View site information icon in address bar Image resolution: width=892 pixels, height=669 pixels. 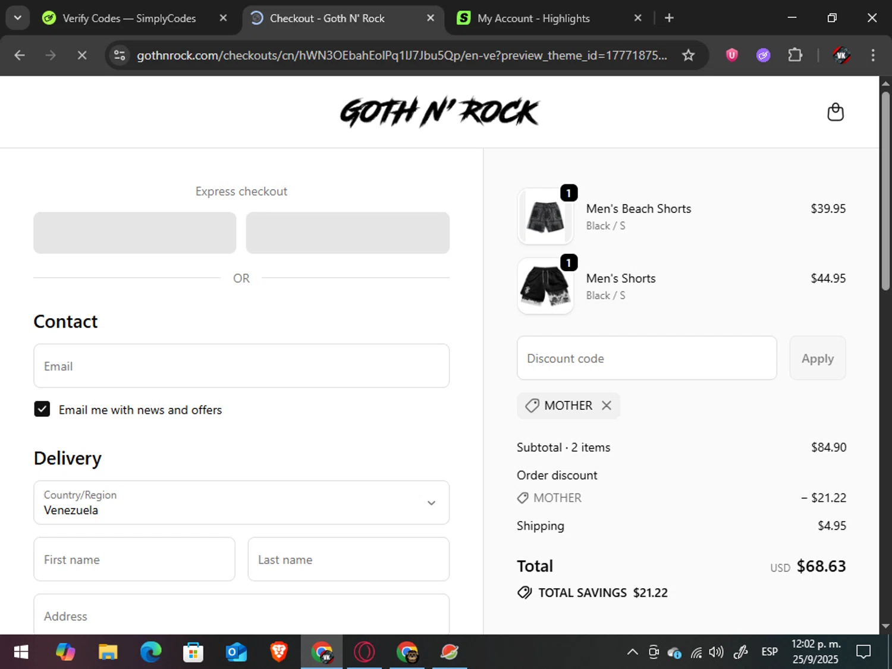(x=120, y=55)
